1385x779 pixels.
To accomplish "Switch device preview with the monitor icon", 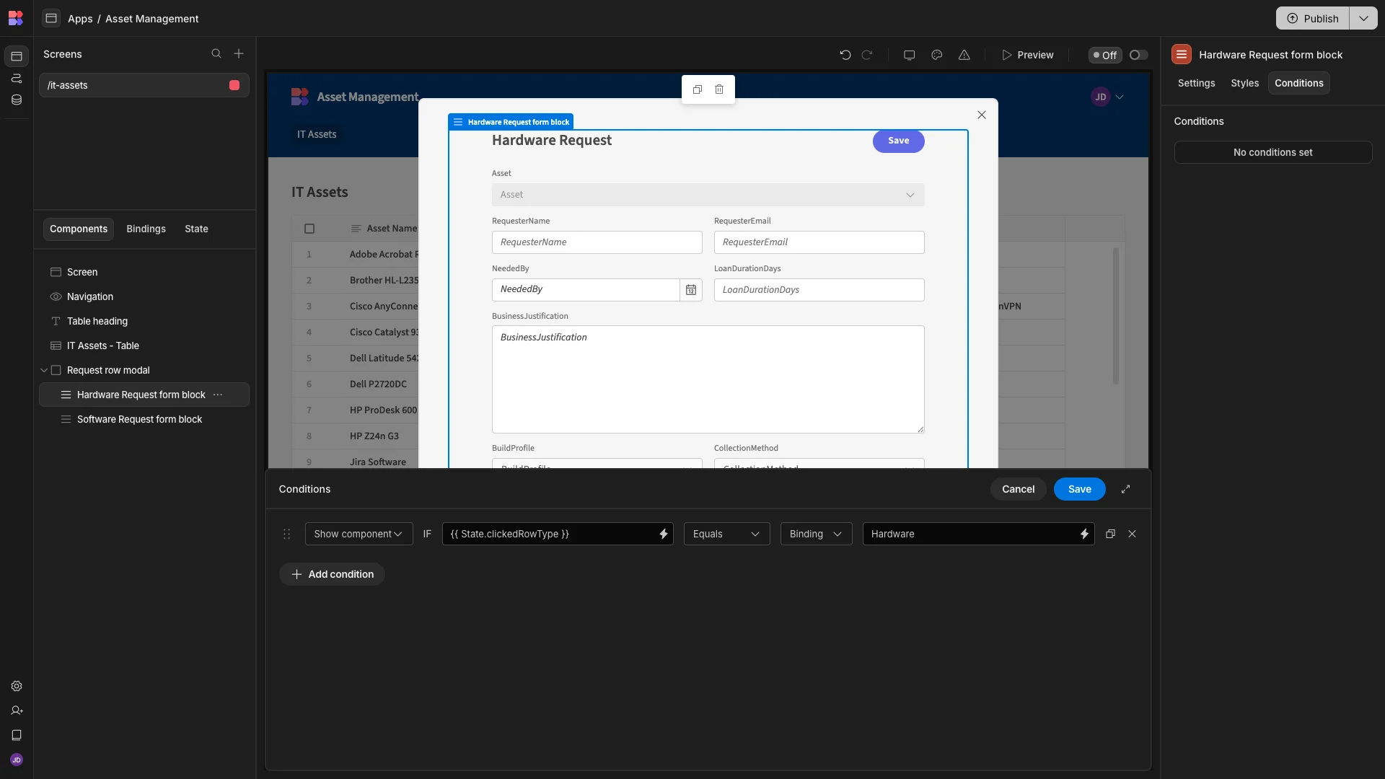I will (x=910, y=55).
